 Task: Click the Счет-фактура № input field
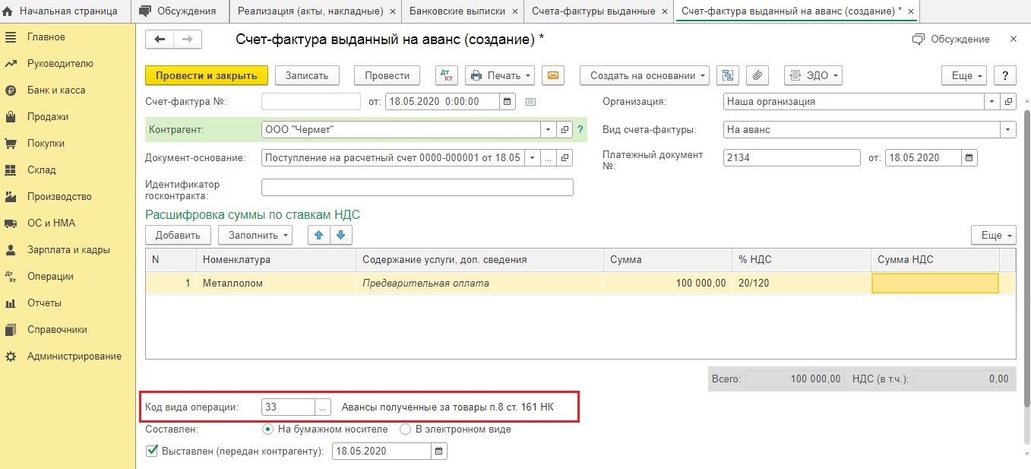(311, 101)
